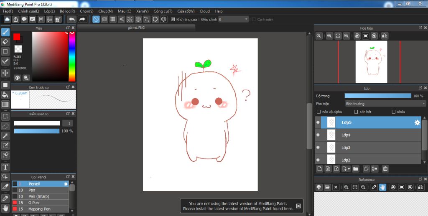Open the Tệp(F) menu
The height and width of the screenshot is (216, 428).
tap(8, 11)
